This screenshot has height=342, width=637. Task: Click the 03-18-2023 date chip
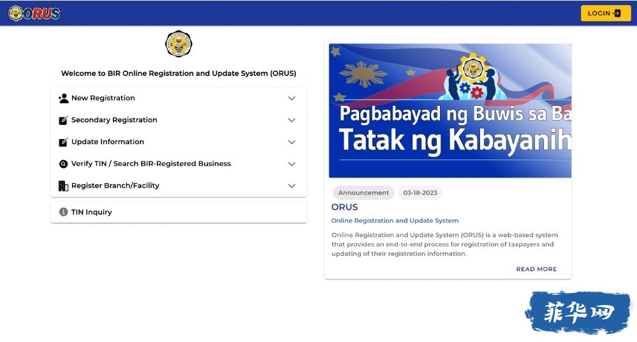click(x=420, y=193)
